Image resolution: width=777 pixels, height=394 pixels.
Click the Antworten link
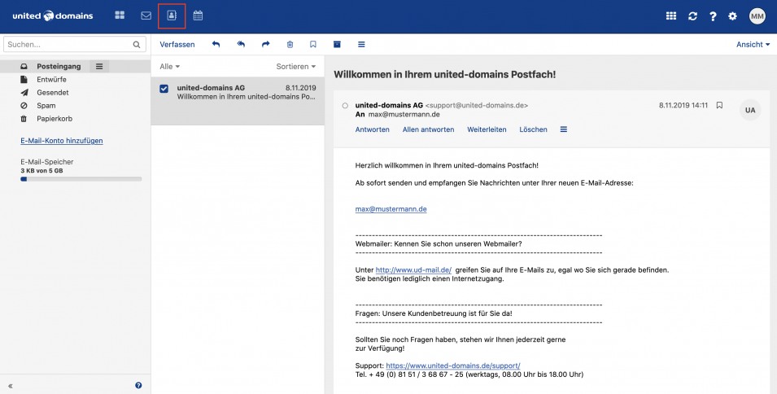(x=372, y=129)
